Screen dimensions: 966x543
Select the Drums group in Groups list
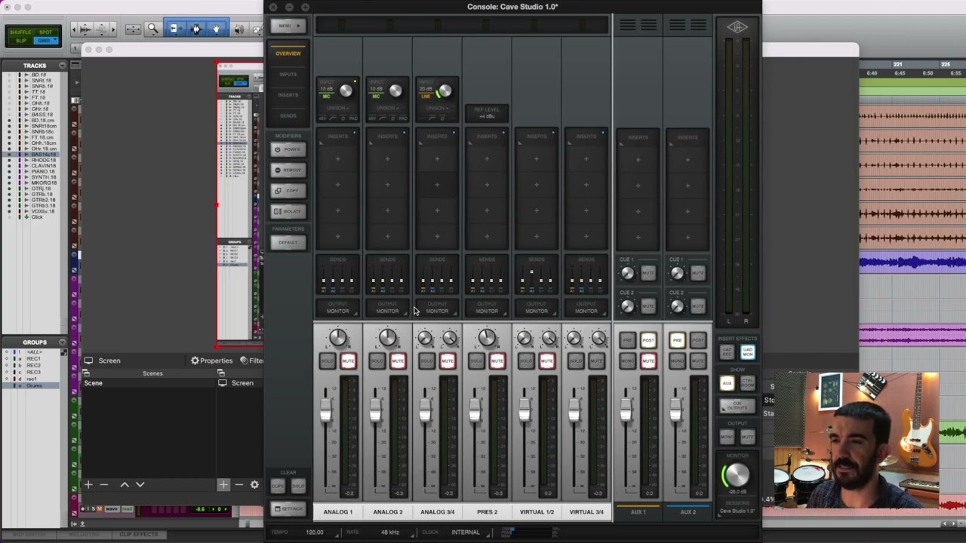tap(34, 386)
